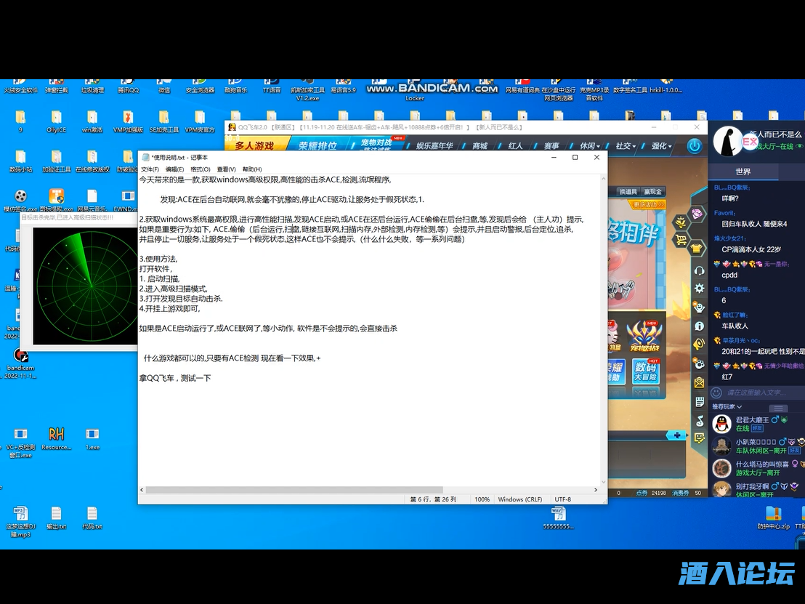This screenshot has width=805, height=604.
Task: Expand the 强化 dropdown menu
Action: [x=662, y=146]
